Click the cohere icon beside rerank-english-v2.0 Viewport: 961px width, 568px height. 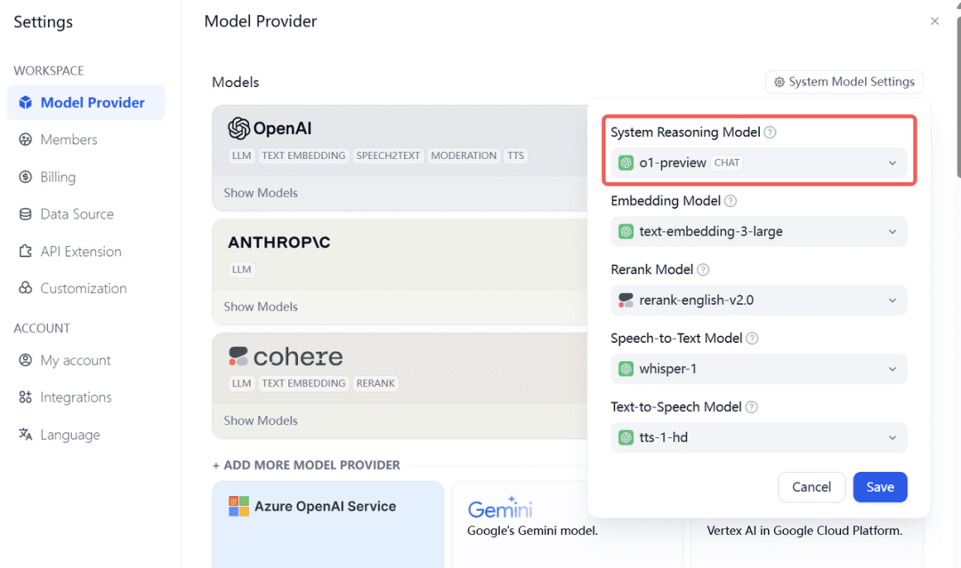[x=626, y=300]
